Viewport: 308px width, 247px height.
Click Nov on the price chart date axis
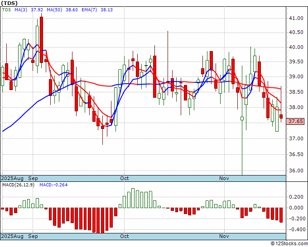224,178
